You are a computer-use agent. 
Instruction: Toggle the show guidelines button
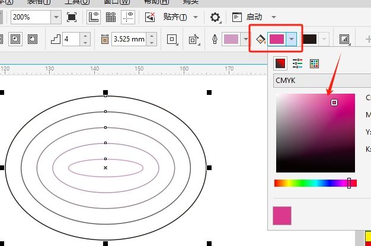(130, 17)
